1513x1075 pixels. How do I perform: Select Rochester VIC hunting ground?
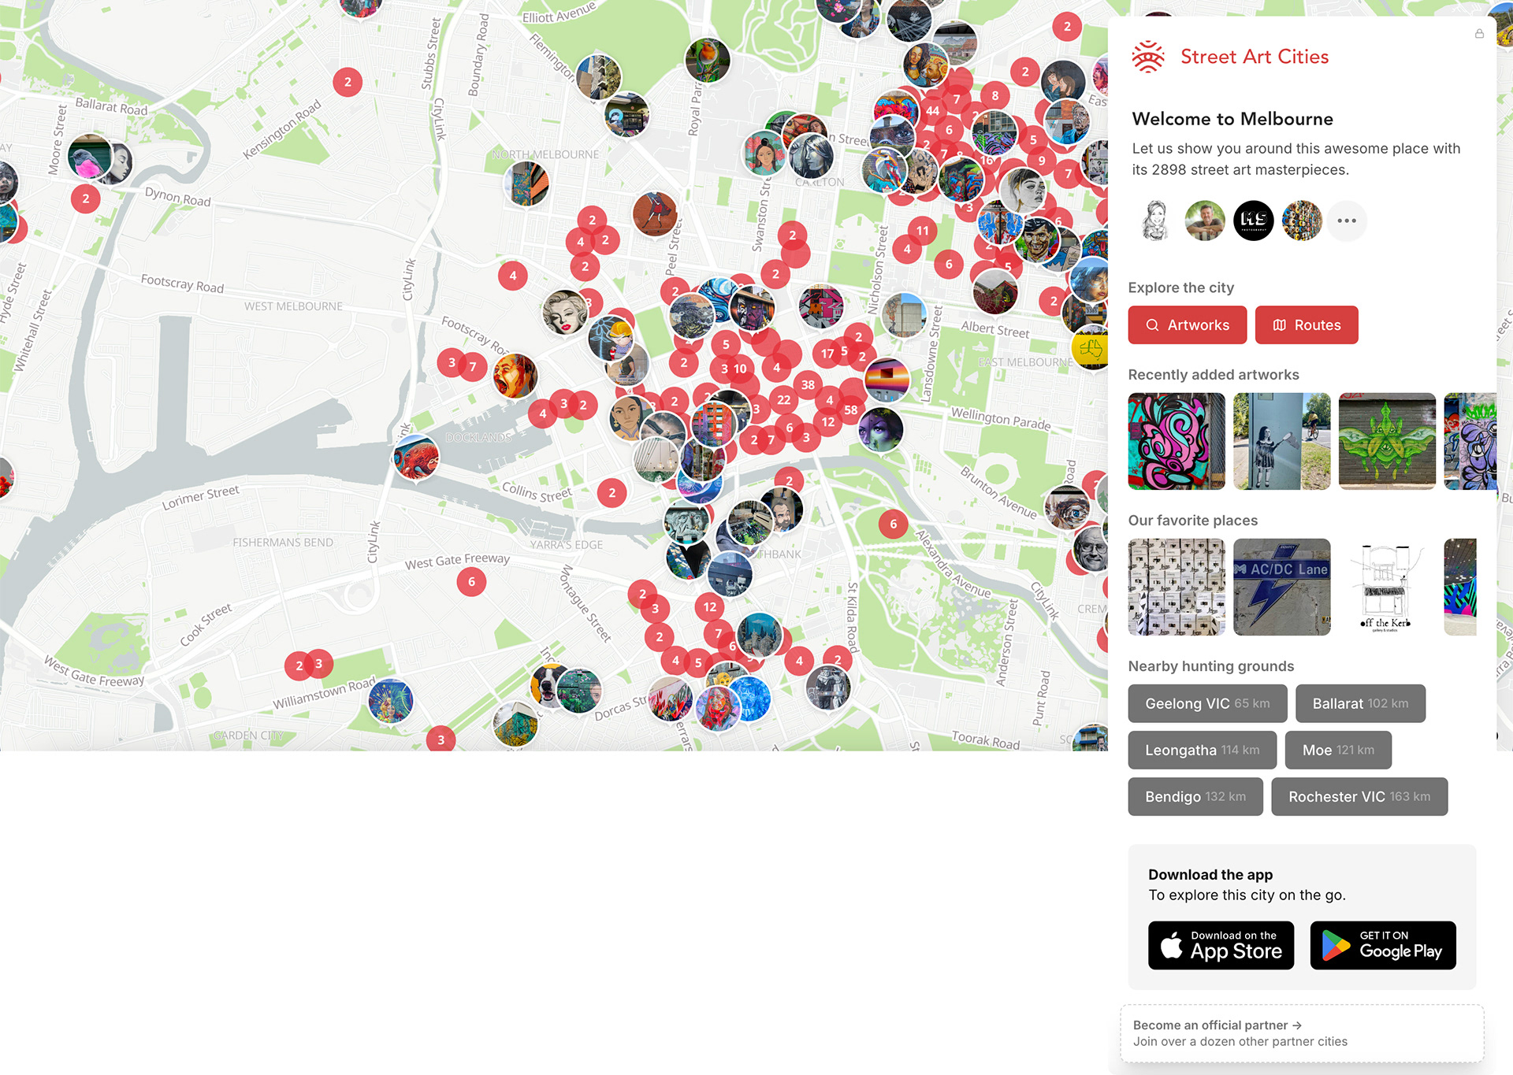pos(1359,796)
